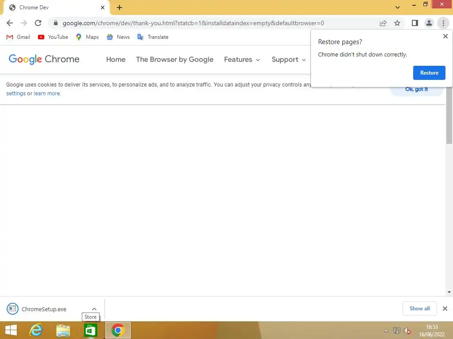Open a new tab with plus button

tap(119, 8)
